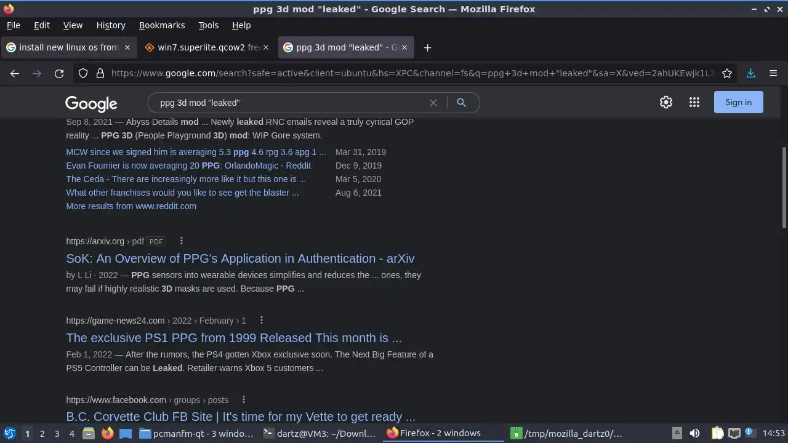The width and height of the screenshot is (788, 443).
Task: Open options for arxiv.org result
Action: click(x=181, y=241)
